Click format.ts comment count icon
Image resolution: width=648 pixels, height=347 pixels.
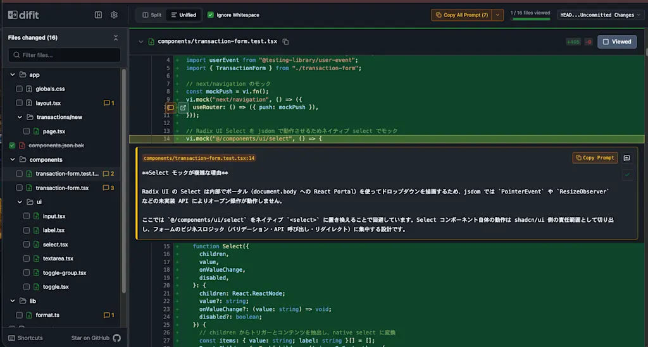point(109,315)
